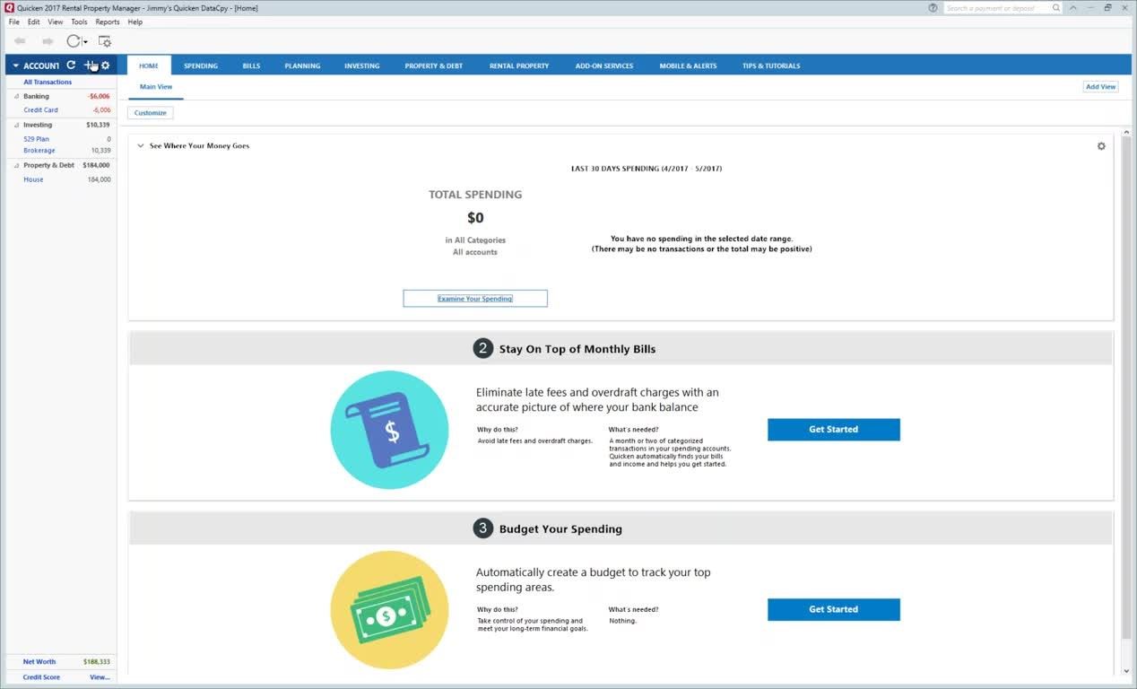Image resolution: width=1137 pixels, height=689 pixels.
Task: Open the Accounts bar gear settings icon
Action: tap(105, 65)
